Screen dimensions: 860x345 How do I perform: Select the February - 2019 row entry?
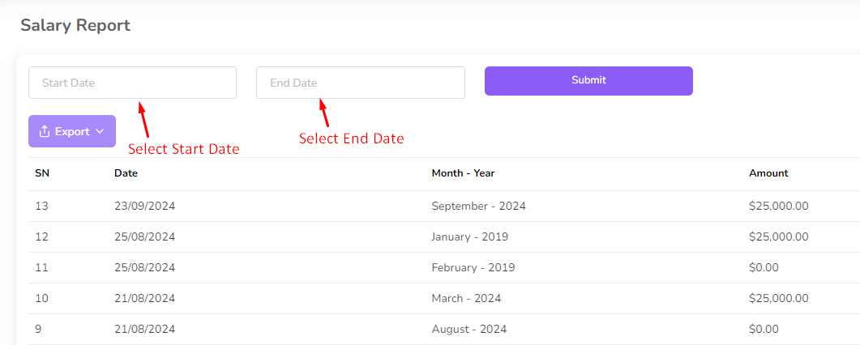pyautogui.click(x=473, y=268)
